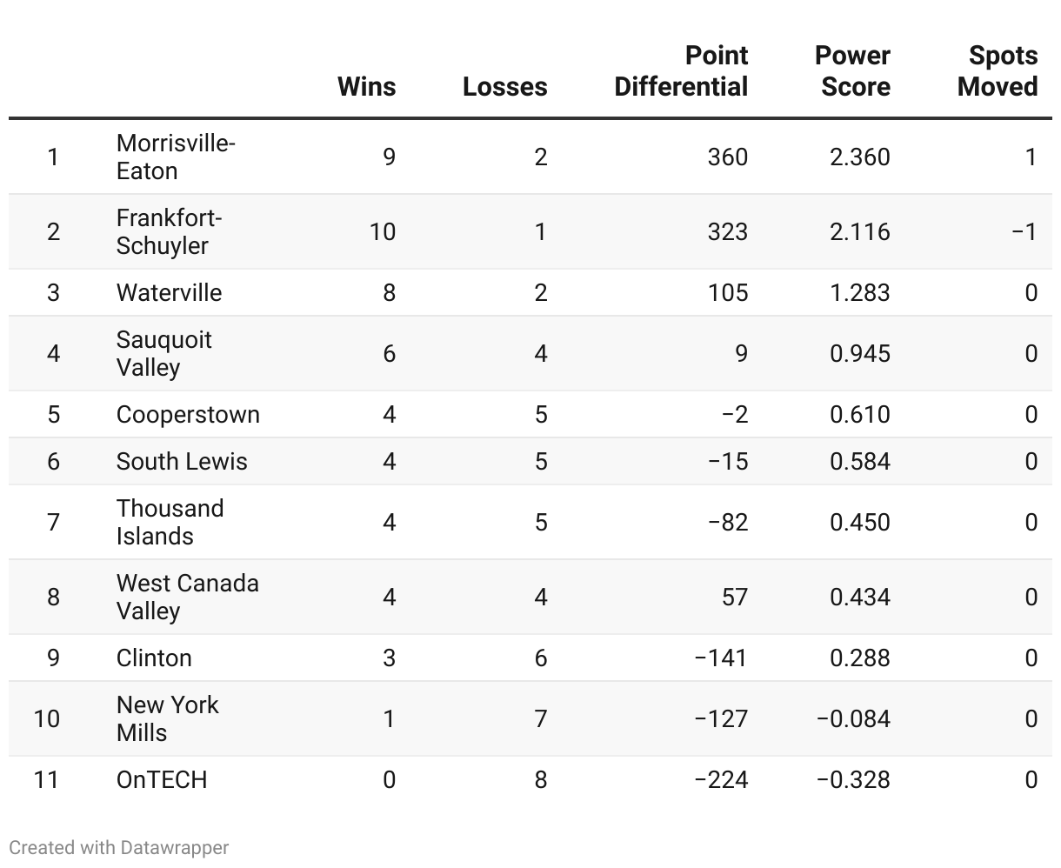Screen dimensions: 1061x868
Task: Select the Frankfort-Schuyler team row
Action: pyautogui.click(x=530, y=231)
